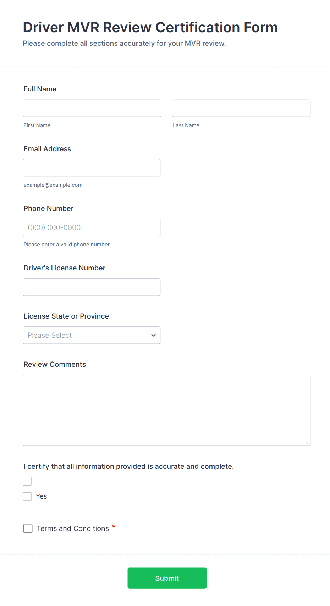Screen dimensions: 330x606
Task: Click the Driver's License Number field
Action: pyautogui.click(x=92, y=287)
